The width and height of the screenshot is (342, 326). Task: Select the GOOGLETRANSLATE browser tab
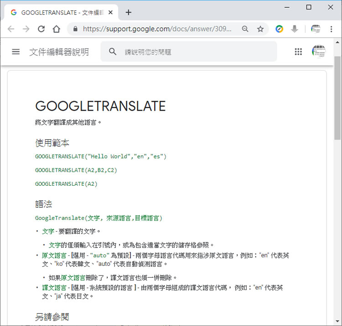pyautogui.click(x=59, y=12)
